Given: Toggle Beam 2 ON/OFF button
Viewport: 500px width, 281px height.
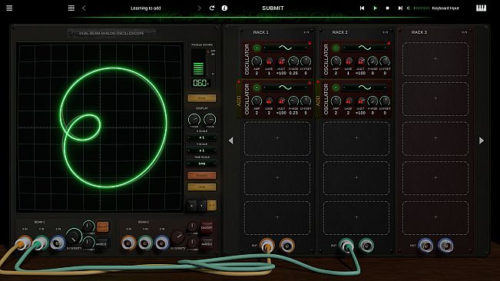Looking at the screenshot, I should point(207,227).
